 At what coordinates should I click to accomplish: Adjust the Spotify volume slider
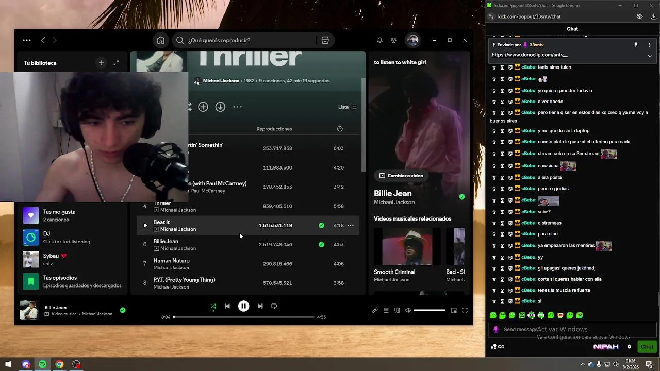pyautogui.click(x=430, y=310)
